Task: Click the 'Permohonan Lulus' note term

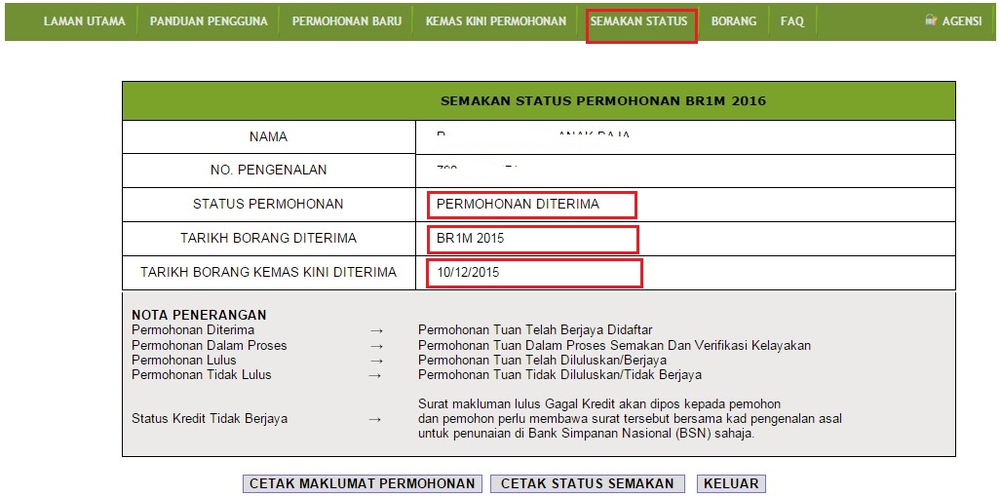Action: tap(184, 360)
